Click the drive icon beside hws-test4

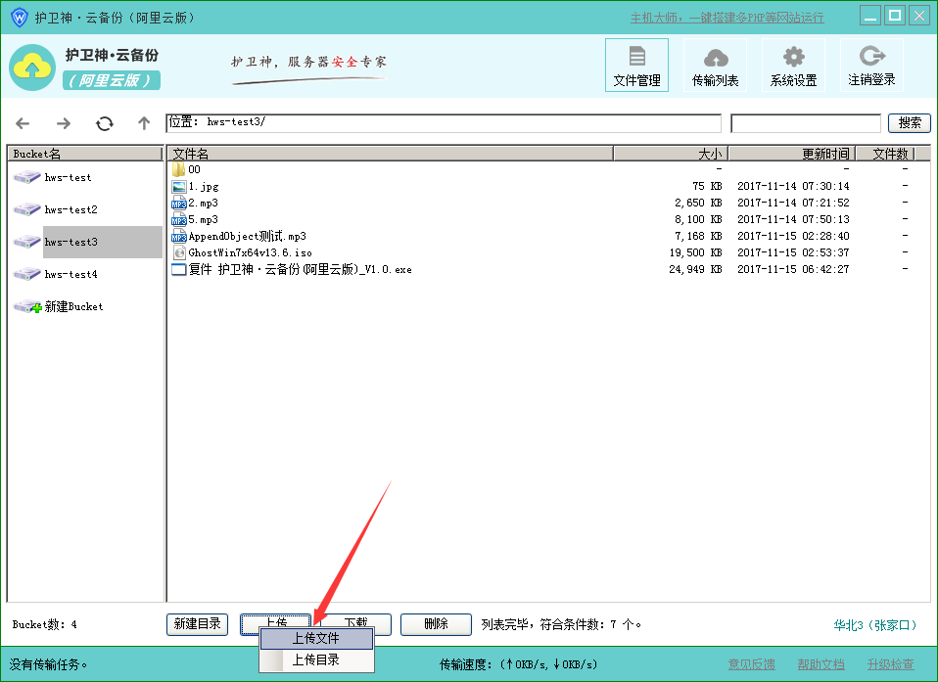tap(26, 274)
